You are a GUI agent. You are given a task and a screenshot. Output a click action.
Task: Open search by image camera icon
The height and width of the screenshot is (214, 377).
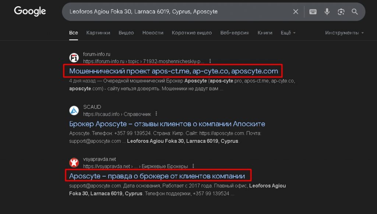tap(341, 11)
